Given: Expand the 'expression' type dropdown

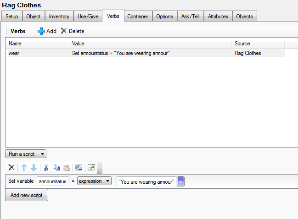Looking at the screenshot, I should 94,181.
